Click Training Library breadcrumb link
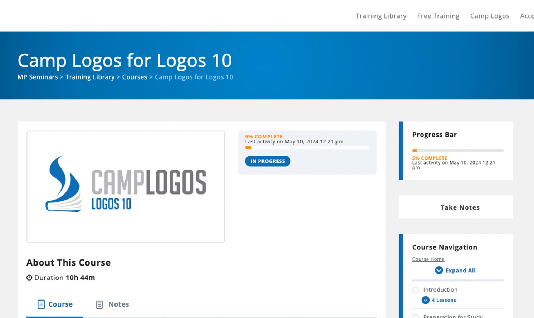Screen dimensions: 534x318 coord(90,77)
